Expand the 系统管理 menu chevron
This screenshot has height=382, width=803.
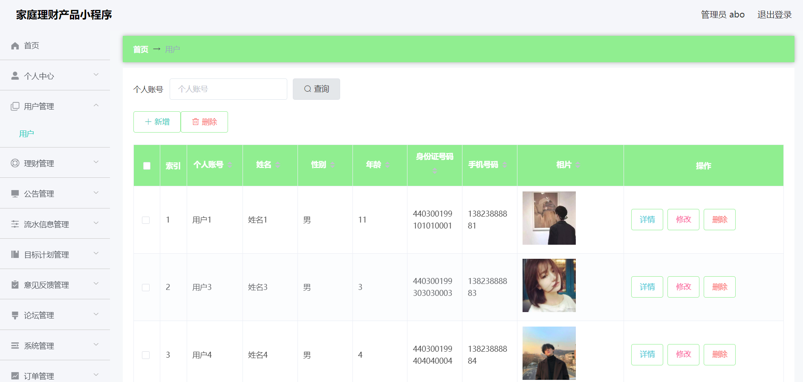pyautogui.click(x=96, y=344)
